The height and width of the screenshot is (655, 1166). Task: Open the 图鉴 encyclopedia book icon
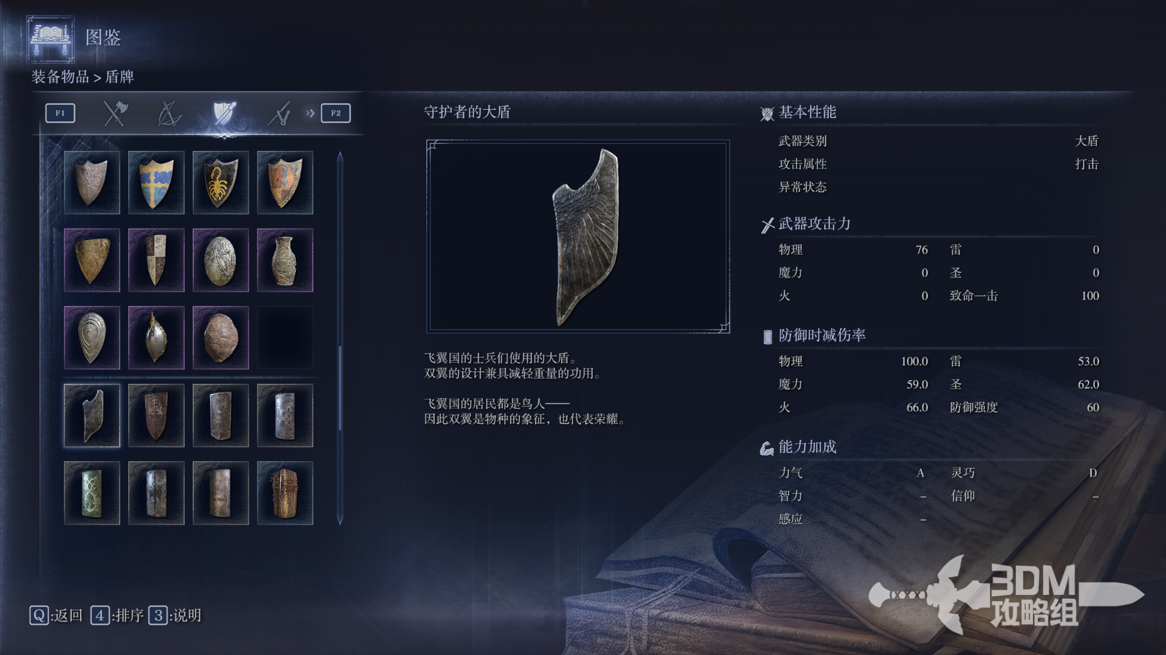coord(50,39)
